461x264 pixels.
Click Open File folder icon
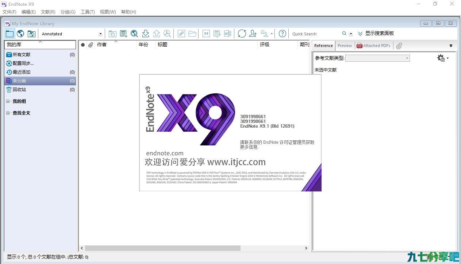[x=192, y=34]
